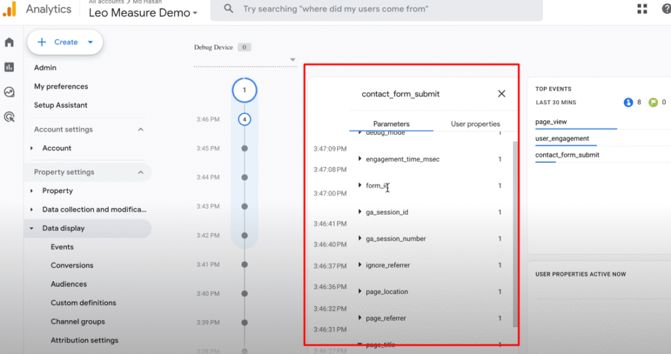Select the Parameters tab

pyautogui.click(x=391, y=124)
